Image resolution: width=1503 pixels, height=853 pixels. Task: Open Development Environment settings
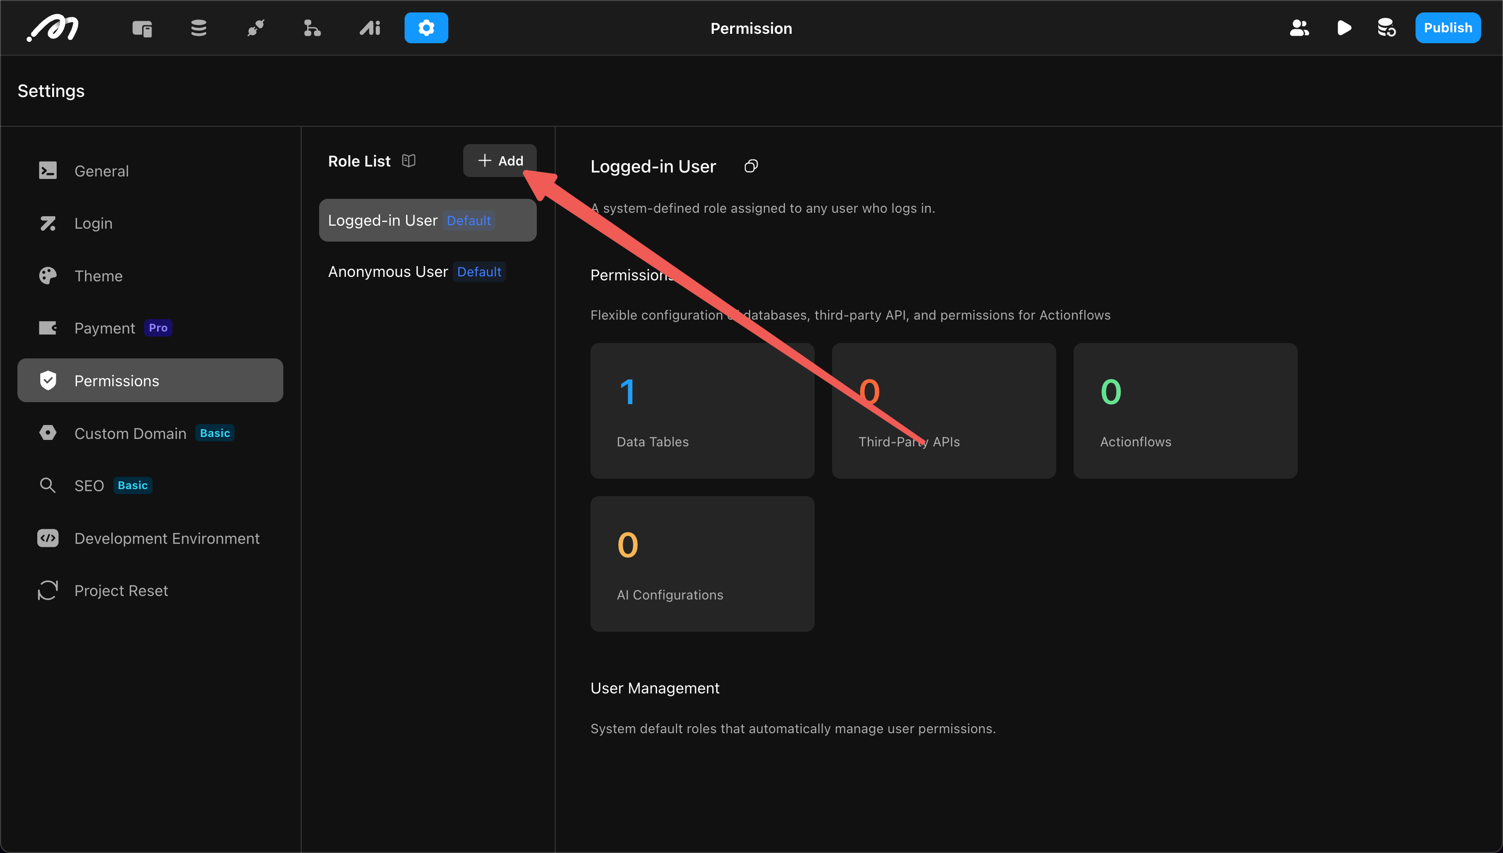coord(150,538)
